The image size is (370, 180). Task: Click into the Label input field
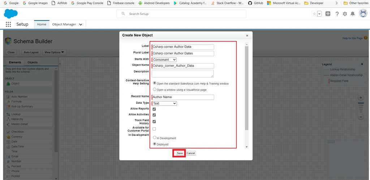pyautogui.click(x=183, y=47)
